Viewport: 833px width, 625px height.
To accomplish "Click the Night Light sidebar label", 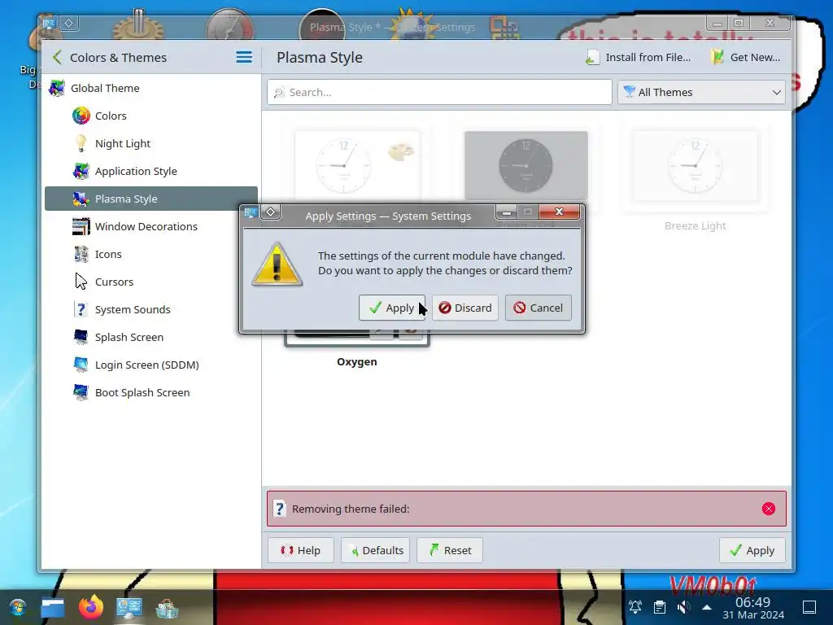I will [x=123, y=143].
